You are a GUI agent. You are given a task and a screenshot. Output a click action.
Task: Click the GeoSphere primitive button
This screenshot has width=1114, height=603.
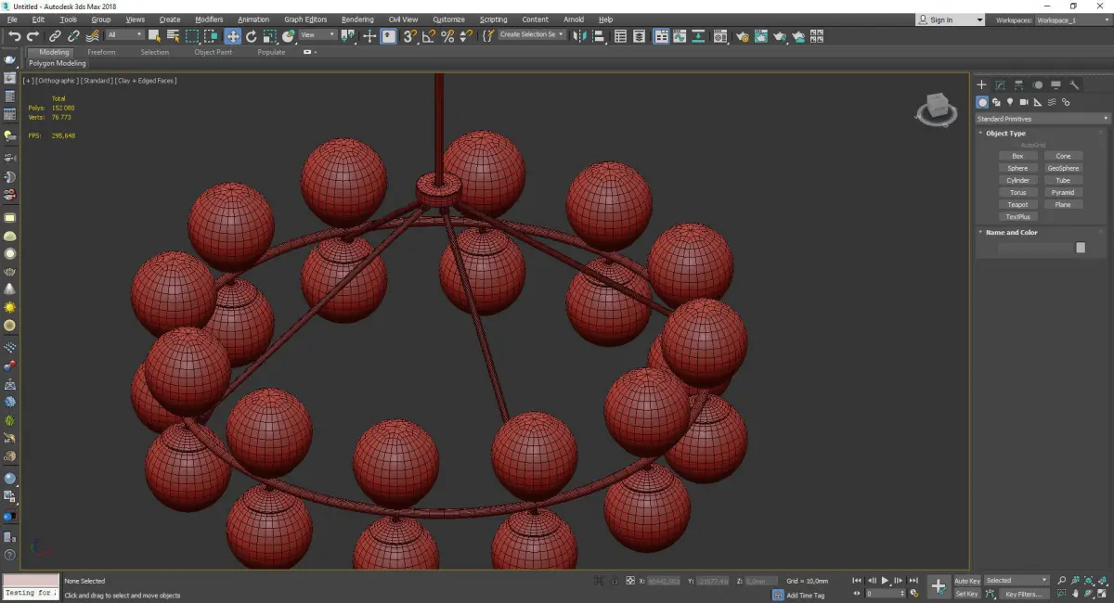(1063, 169)
